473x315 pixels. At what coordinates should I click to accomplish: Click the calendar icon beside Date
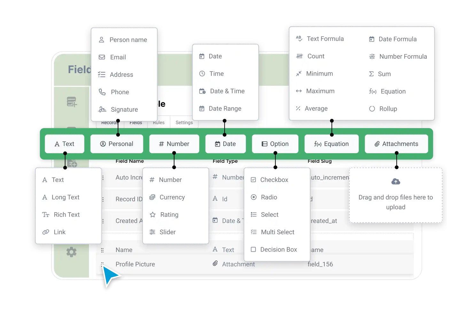(x=202, y=56)
